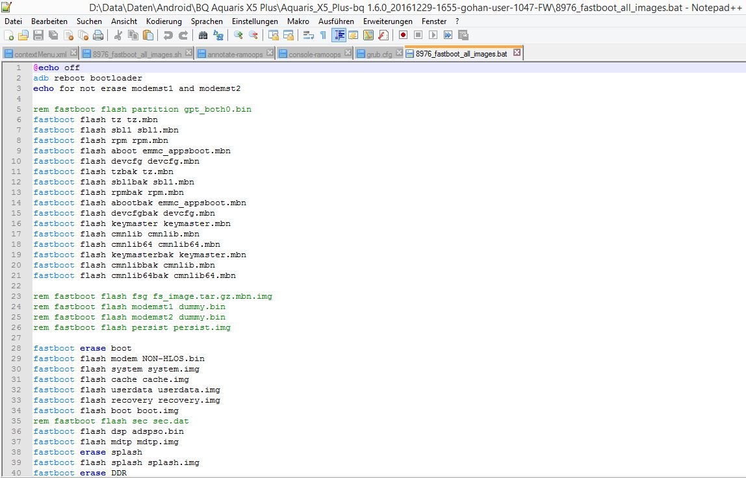This screenshot has width=746, height=478.
Task: Open the Replace dialog icon
Action: [x=218, y=35]
